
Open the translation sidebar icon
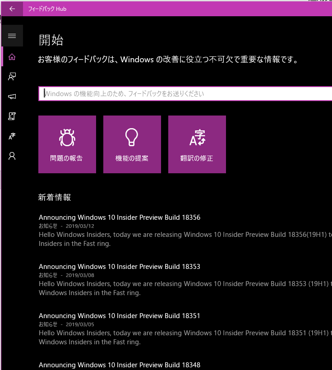tap(12, 136)
